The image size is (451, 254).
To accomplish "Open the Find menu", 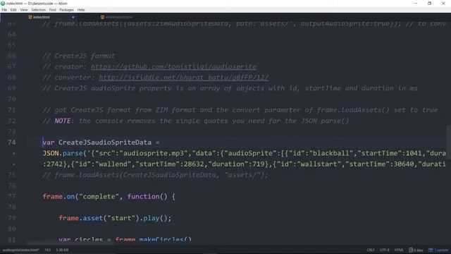I will pos(52,10).
